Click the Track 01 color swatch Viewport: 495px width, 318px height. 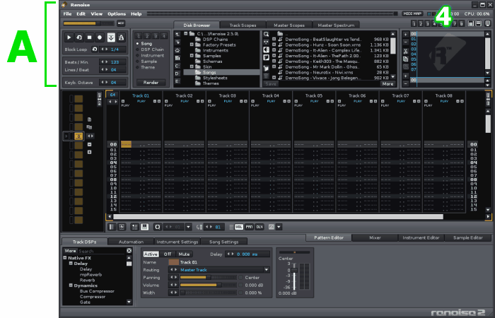(x=174, y=262)
